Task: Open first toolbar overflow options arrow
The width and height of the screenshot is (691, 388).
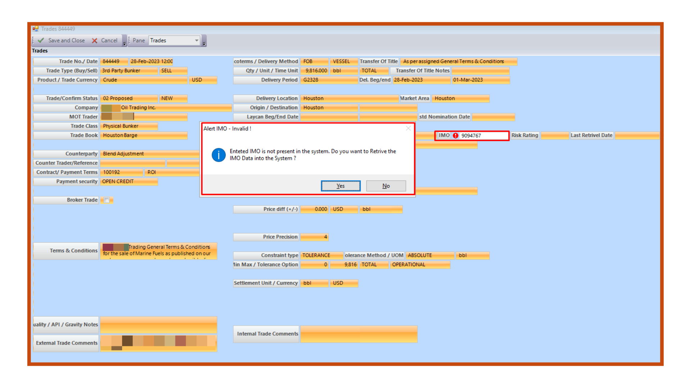Action: (125, 43)
